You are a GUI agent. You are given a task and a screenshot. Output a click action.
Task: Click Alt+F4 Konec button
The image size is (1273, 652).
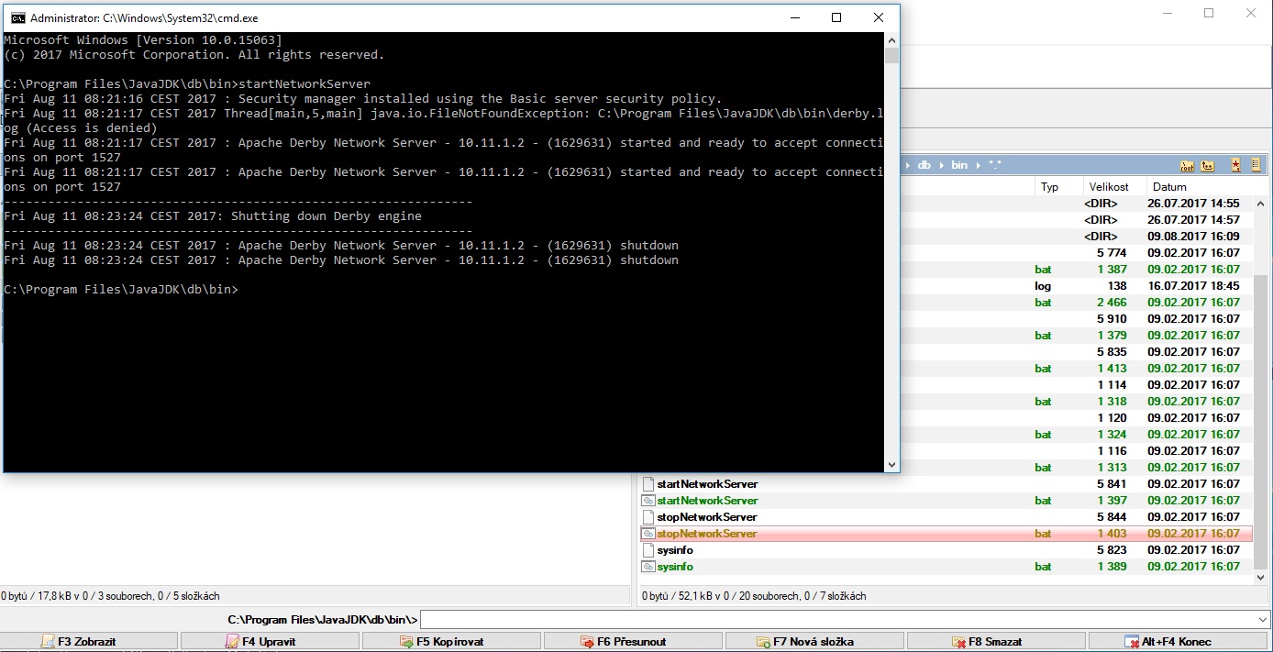(1179, 642)
